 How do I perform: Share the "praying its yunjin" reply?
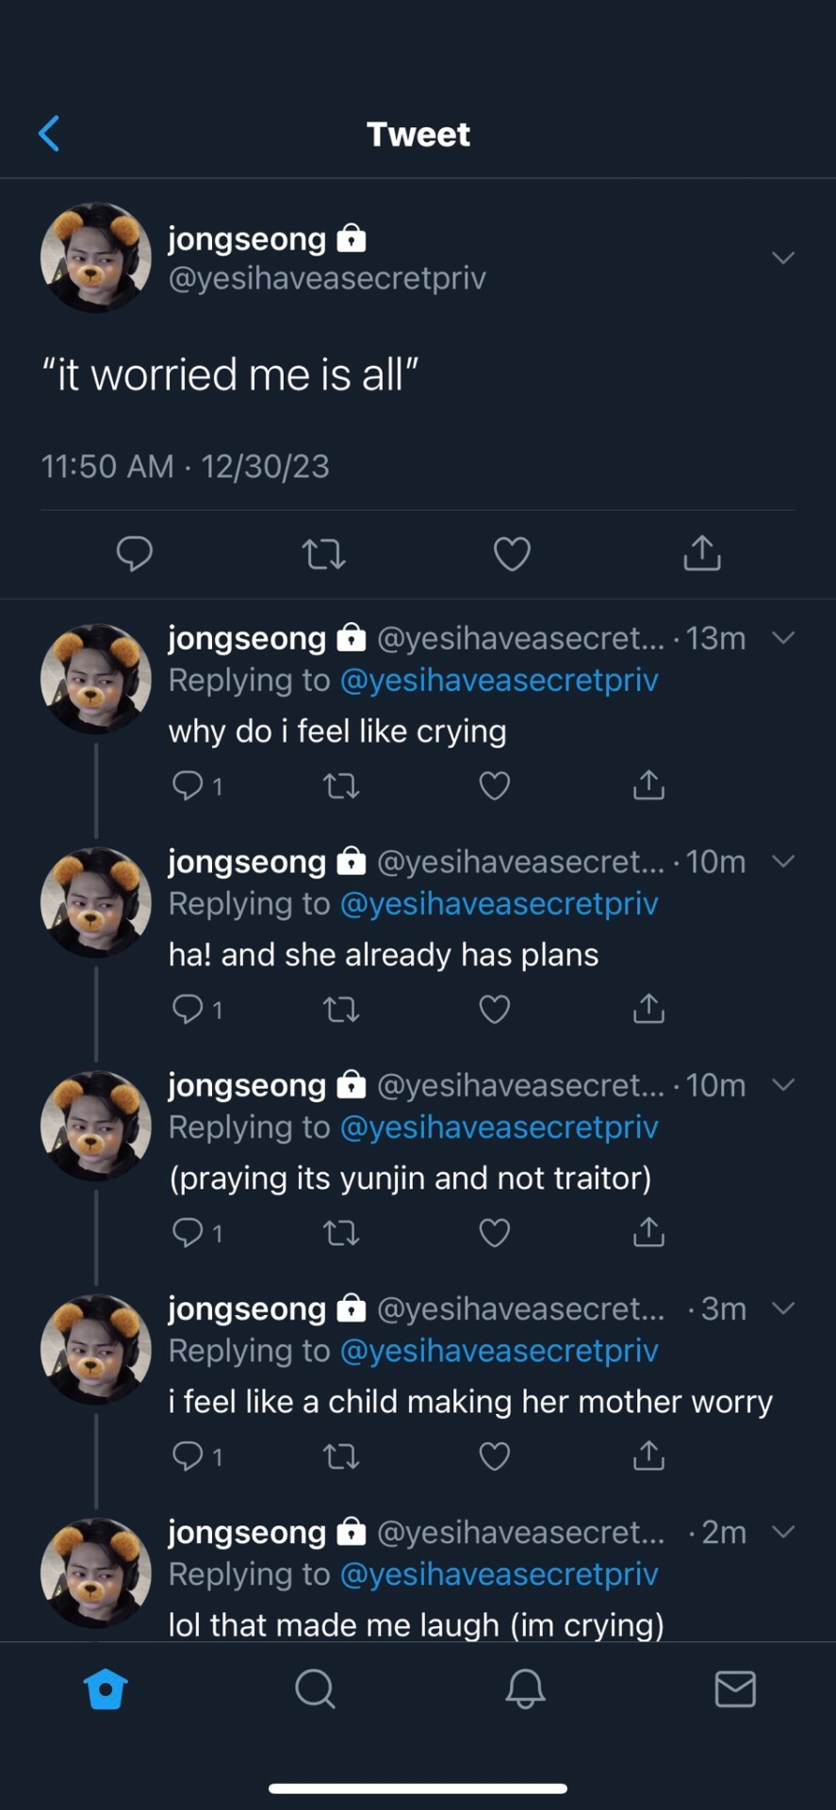click(648, 1232)
